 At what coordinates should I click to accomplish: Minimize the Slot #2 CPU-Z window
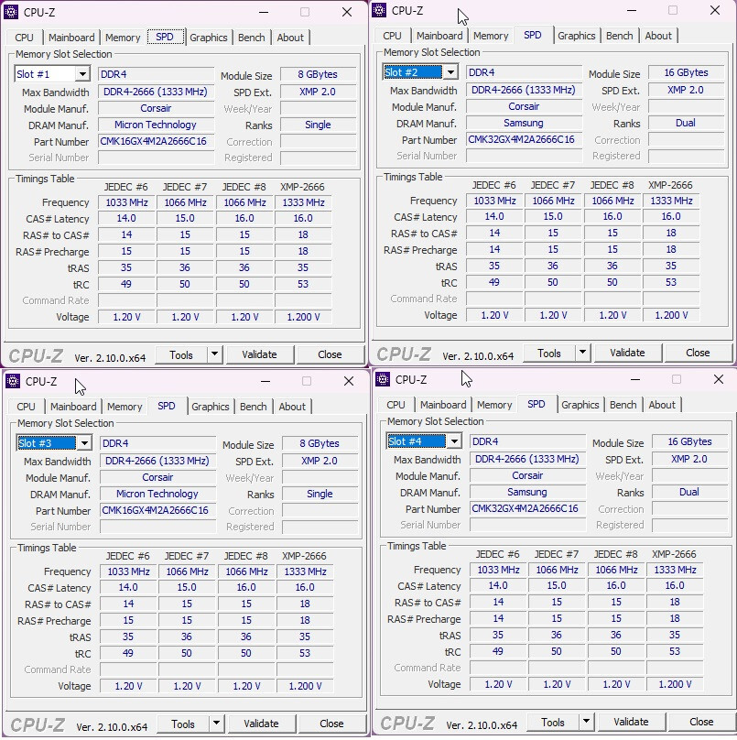click(x=632, y=10)
